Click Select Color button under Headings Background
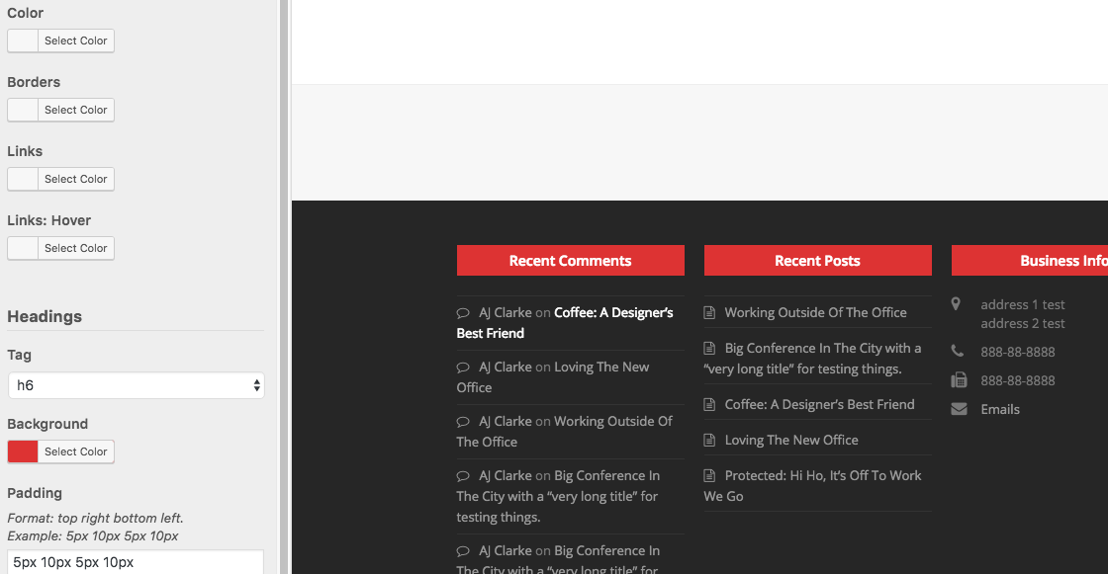This screenshot has width=1108, height=574. (75, 451)
